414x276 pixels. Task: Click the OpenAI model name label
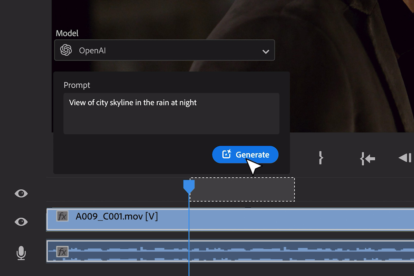(x=92, y=50)
